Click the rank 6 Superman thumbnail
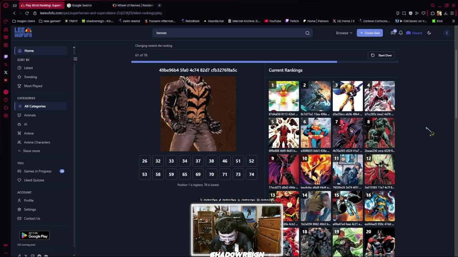 coord(316,133)
